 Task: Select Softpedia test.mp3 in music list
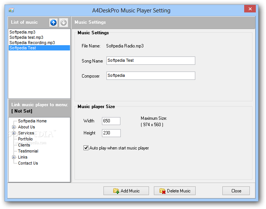(x=39, y=37)
